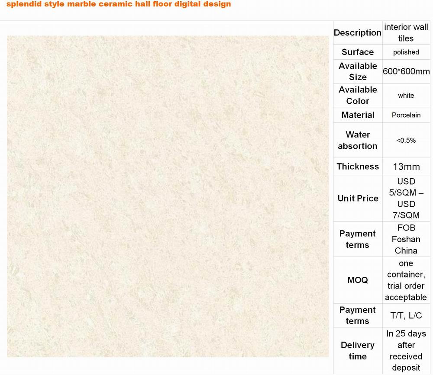This screenshot has width=433, height=375.
Task: Click the USD 5/SQM – USD 7/SQM price
Action: [406, 199]
